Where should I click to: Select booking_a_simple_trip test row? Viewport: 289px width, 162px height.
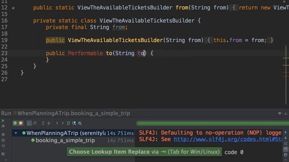(x=73, y=140)
